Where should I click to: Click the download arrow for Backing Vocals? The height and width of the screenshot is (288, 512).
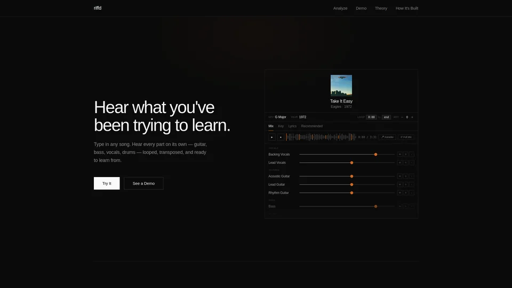pyautogui.click(x=412, y=155)
